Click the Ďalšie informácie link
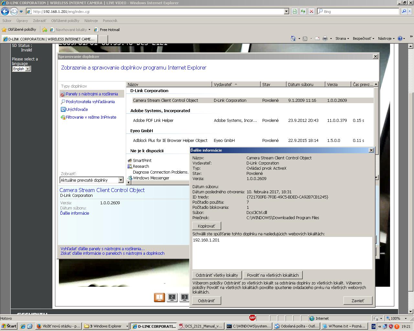 coord(75,213)
